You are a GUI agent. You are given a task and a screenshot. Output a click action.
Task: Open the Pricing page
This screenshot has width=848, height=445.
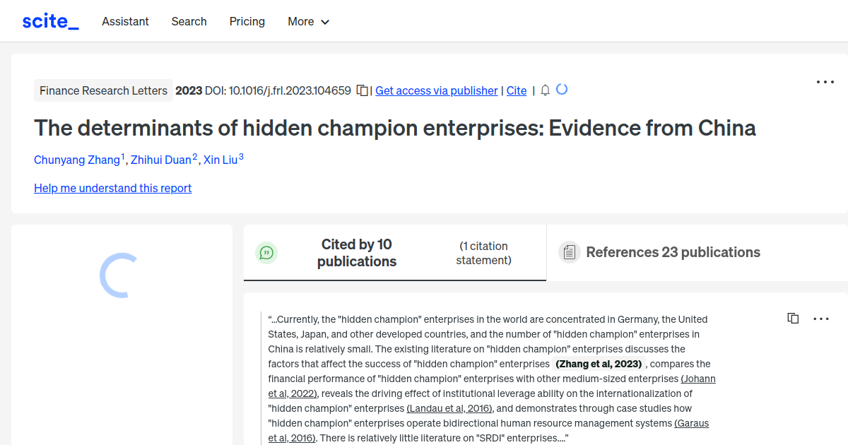[x=247, y=22]
